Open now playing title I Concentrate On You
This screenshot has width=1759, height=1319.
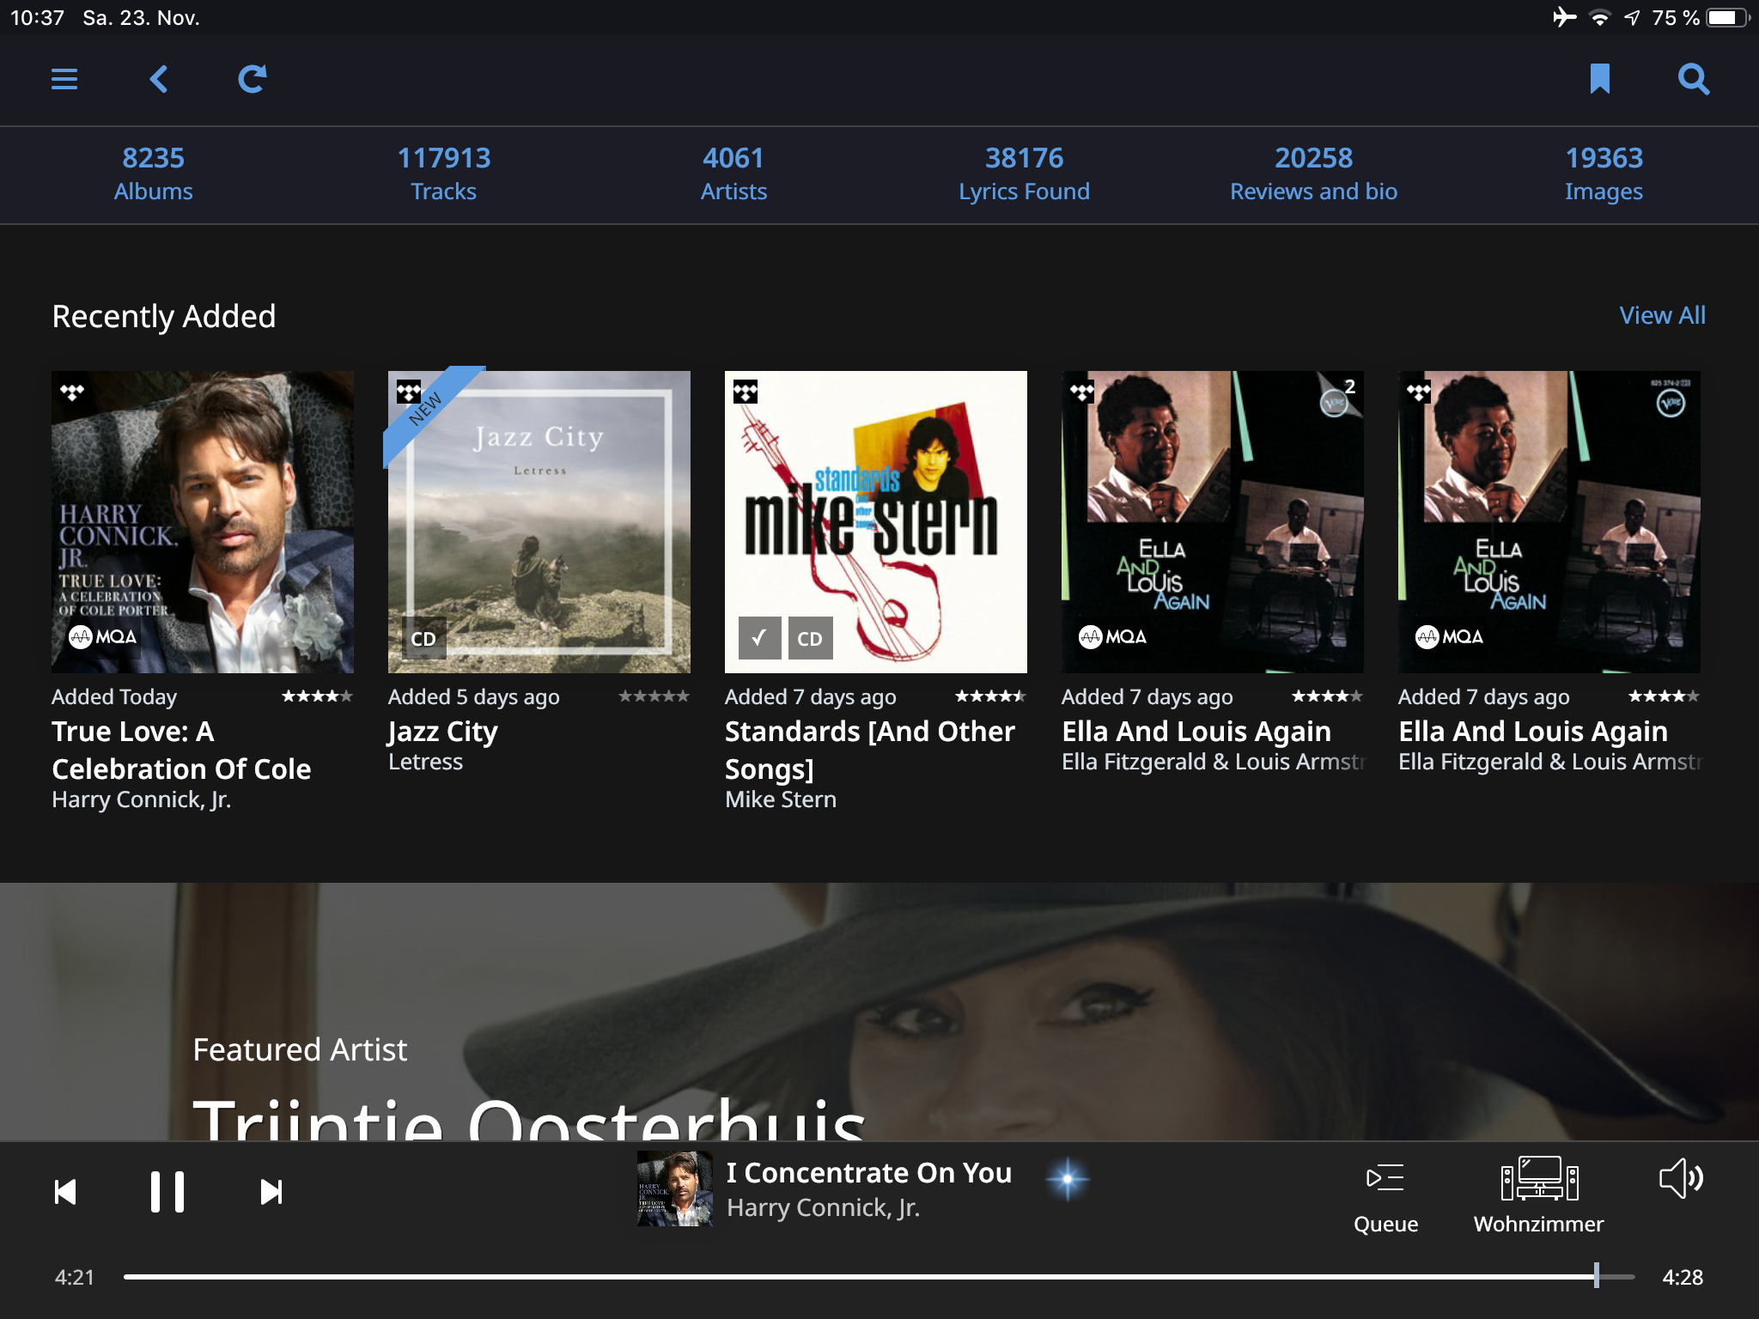869,1173
